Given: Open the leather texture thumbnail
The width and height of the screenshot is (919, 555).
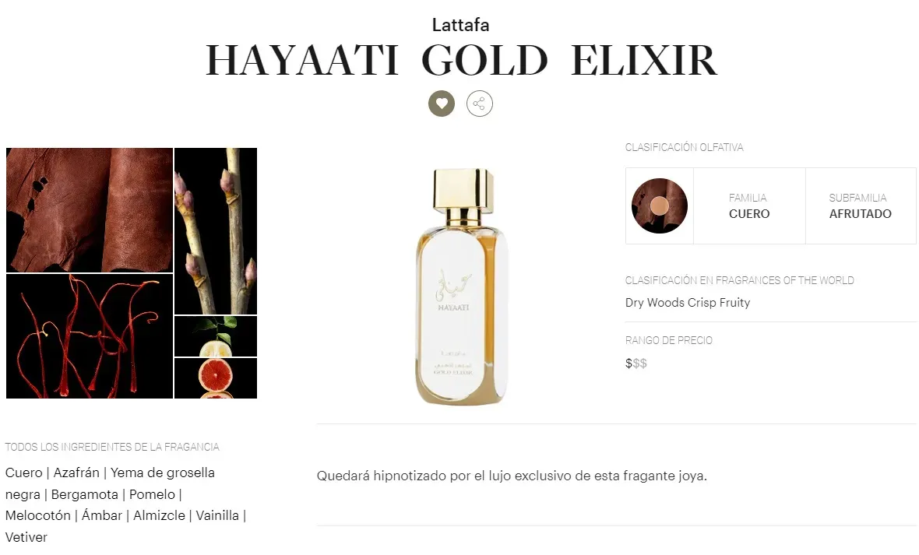Looking at the screenshot, I should pyautogui.click(x=90, y=210).
